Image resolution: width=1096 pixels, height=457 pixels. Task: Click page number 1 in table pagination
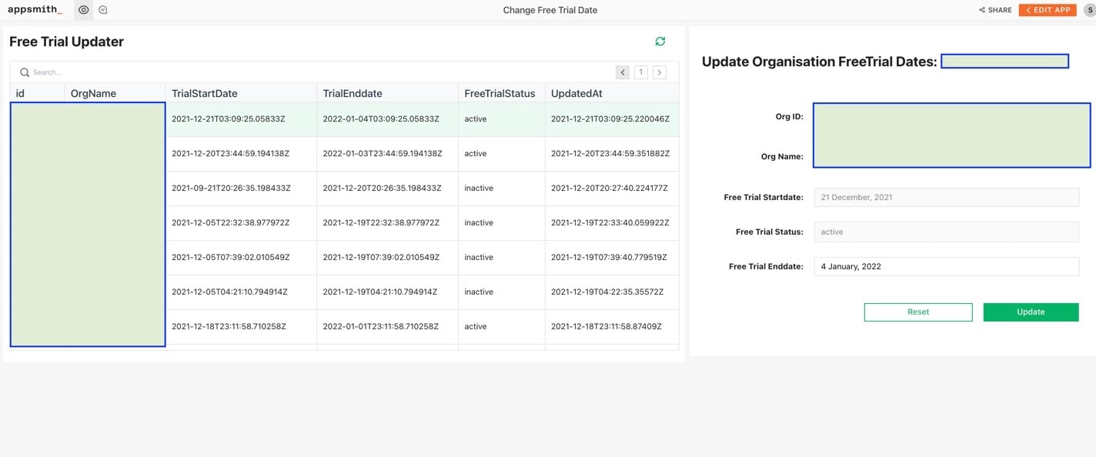tap(640, 72)
